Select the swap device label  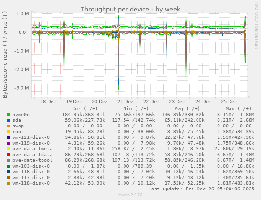tap(18, 126)
